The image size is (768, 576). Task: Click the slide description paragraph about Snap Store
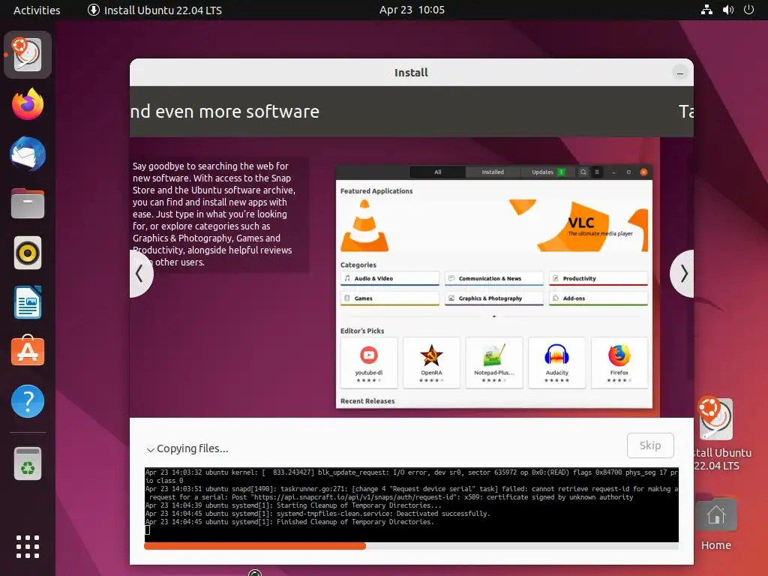[214, 214]
